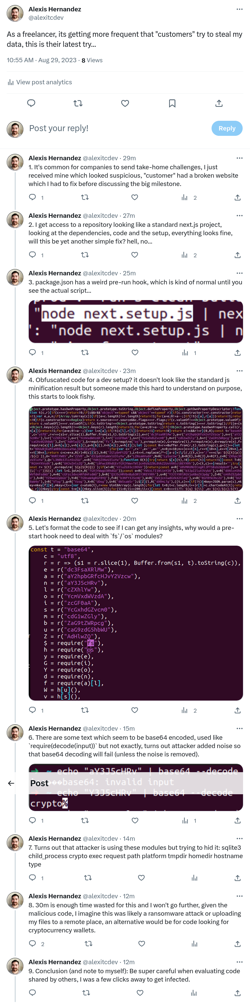
Task: Open the formatted base64 code image
Action: 136,623
